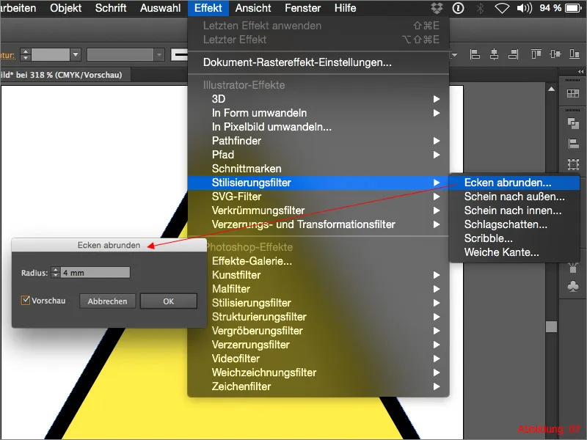This screenshot has height=440, width=587.
Task: Open the Auswahl menu
Action: [160, 8]
